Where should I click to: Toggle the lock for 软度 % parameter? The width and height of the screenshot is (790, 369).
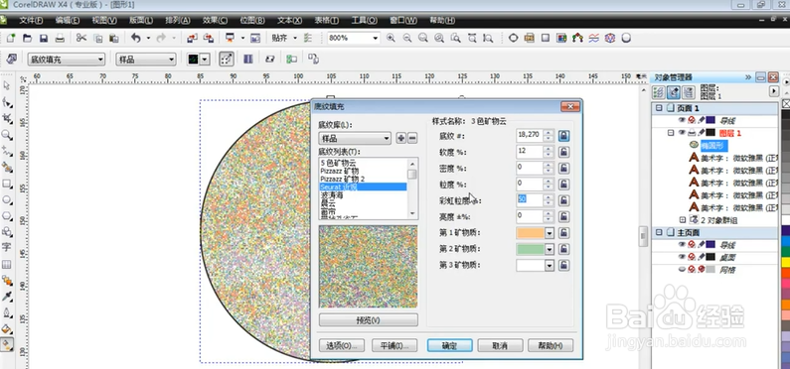563,152
